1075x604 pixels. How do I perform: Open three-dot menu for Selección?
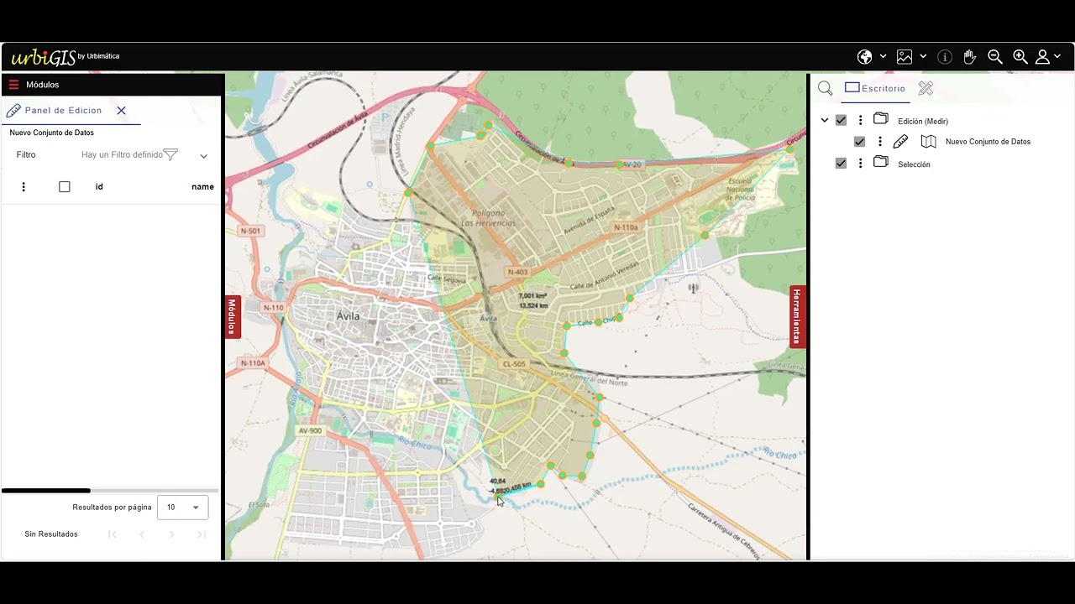(860, 164)
